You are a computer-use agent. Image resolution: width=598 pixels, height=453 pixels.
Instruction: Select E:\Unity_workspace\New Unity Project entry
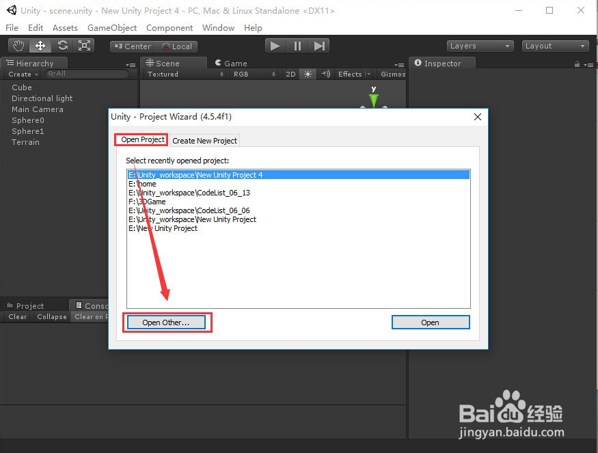(x=298, y=219)
